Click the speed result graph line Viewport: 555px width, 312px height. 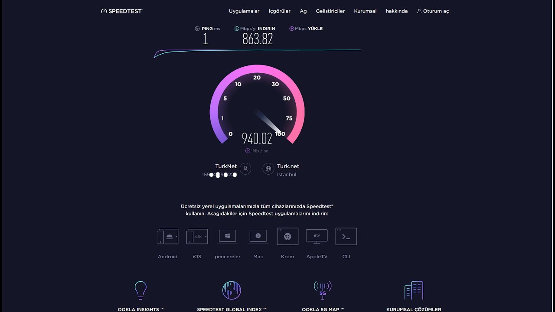(x=258, y=53)
